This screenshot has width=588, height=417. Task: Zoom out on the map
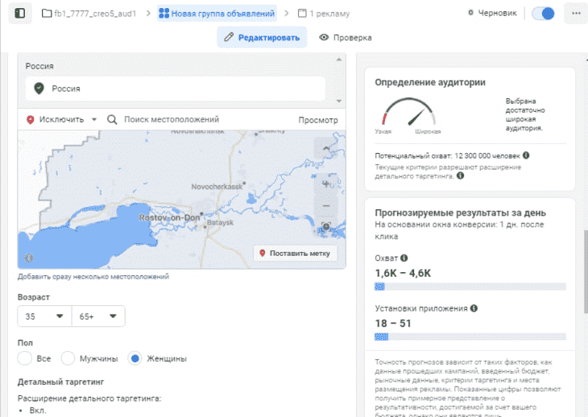point(326,206)
